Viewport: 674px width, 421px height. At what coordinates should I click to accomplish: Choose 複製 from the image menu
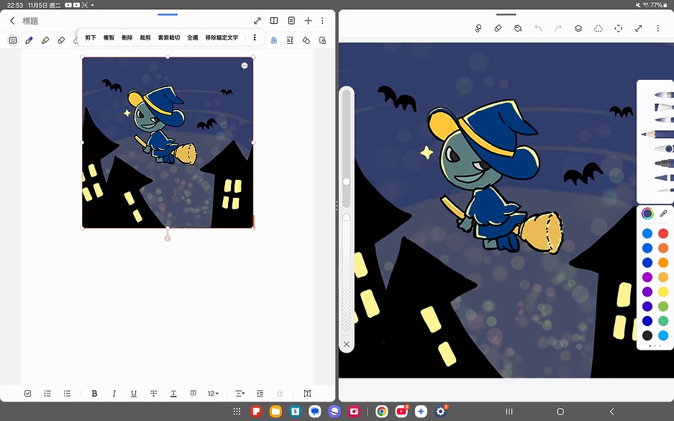(x=109, y=37)
